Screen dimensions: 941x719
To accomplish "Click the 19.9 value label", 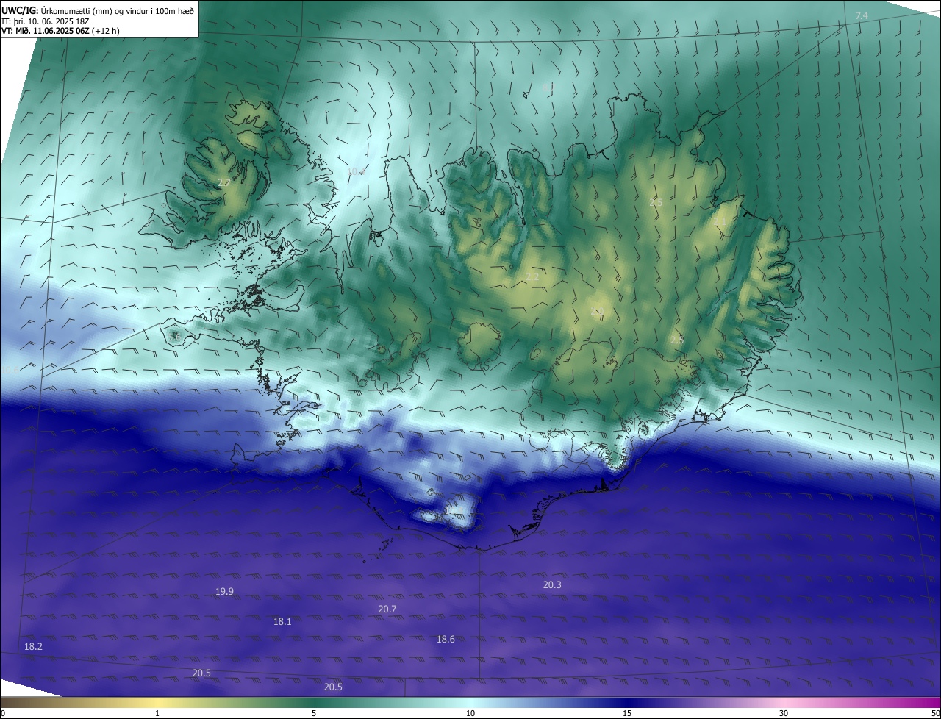I will point(224,591).
